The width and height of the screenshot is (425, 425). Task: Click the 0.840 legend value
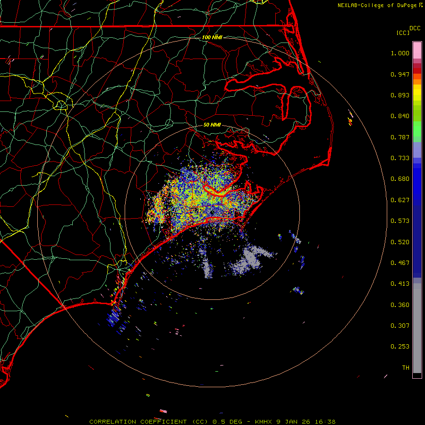click(x=400, y=116)
